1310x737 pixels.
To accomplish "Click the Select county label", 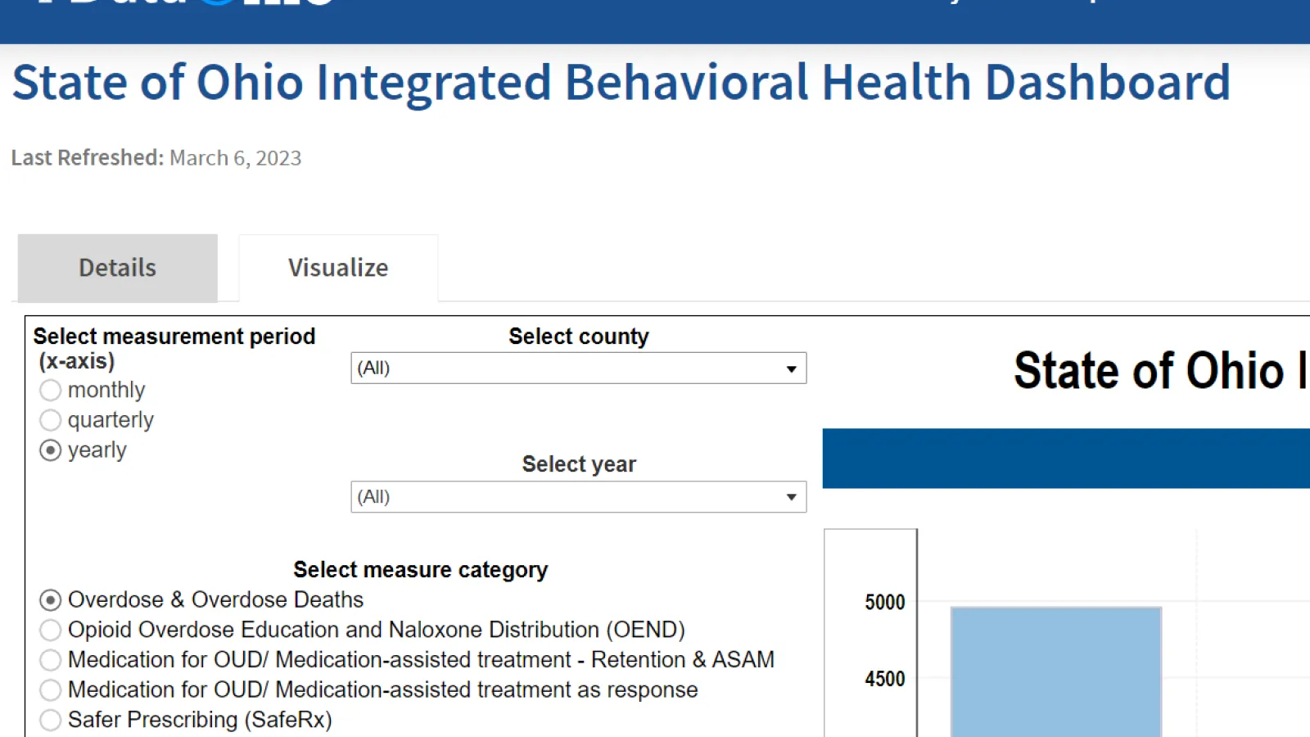I will tap(579, 337).
